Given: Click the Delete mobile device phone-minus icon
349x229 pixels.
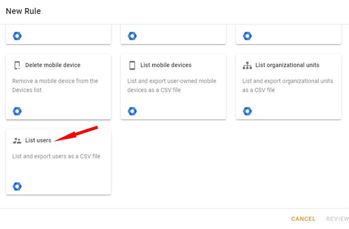Looking at the screenshot, I should coord(17,65).
